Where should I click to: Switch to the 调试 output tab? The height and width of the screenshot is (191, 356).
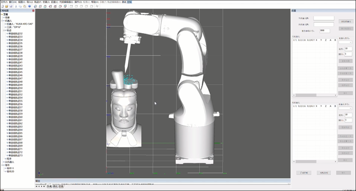(55, 186)
